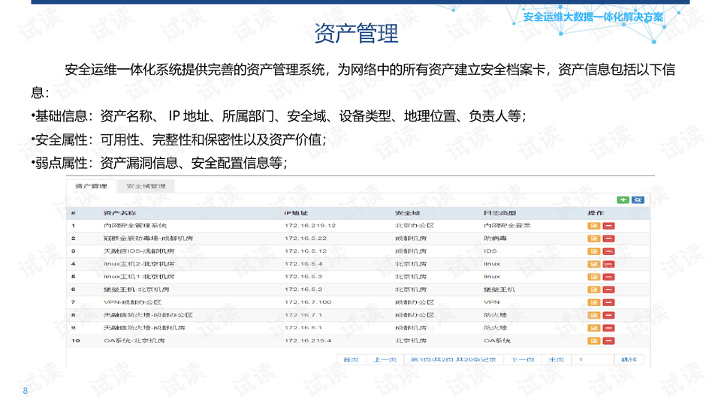Viewport: 721px width, 405px height.
Task: Delete the 冠群金辰防毒墙-成都机房 row
Action: click(x=608, y=238)
